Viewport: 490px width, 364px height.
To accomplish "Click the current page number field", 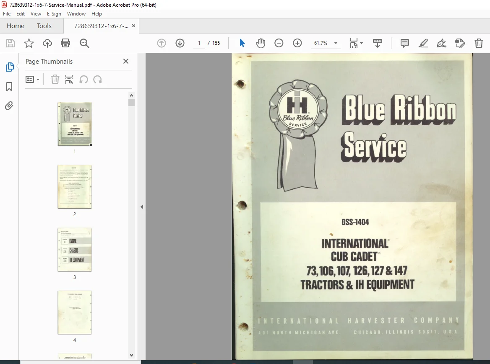I will coord(199,43).
